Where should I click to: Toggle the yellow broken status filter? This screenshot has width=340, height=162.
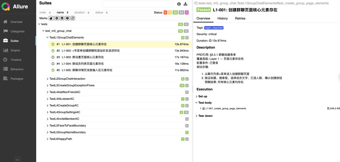[x=170, y=13]
